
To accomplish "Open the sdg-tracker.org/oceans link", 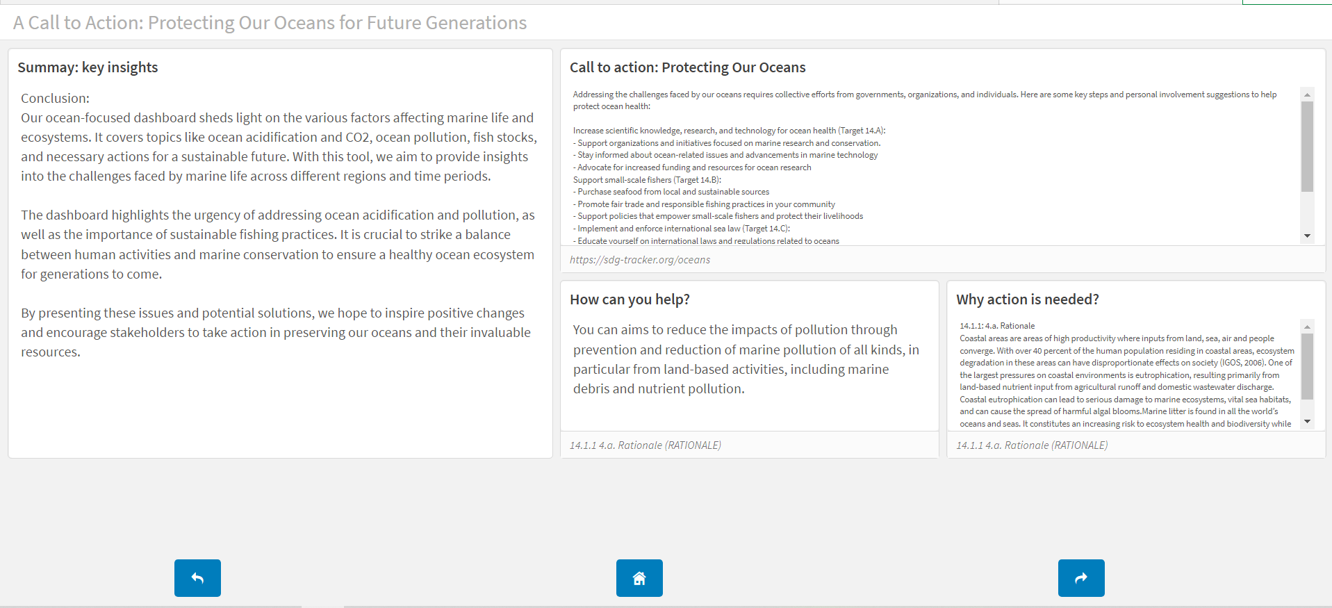I will coord(640,260).
